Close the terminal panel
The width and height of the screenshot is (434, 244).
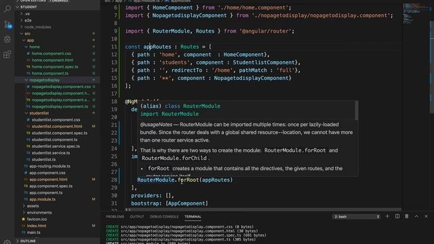point(426,216)
